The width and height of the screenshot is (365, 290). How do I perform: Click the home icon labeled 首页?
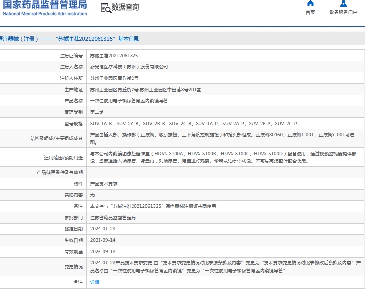click(310, 3)
